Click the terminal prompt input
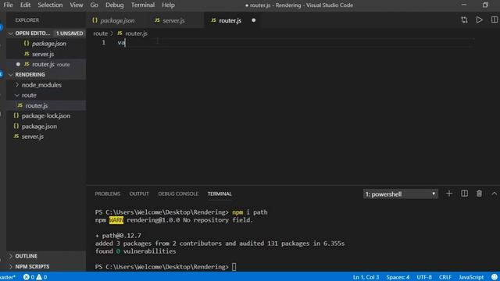 [x=234, y=267]
